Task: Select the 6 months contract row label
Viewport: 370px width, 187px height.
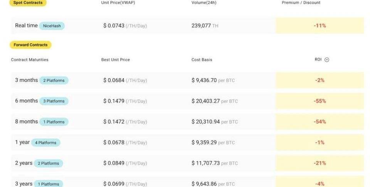Action: [x=26, y=101]
